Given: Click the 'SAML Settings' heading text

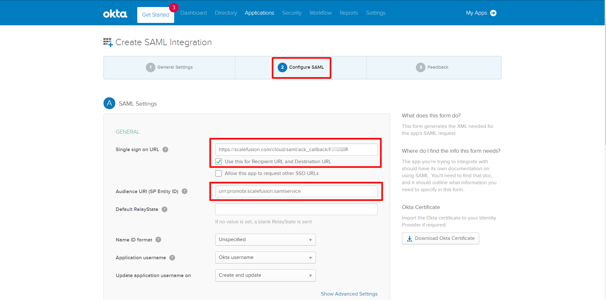Looking at the screenshot, I should pos(138,104).
